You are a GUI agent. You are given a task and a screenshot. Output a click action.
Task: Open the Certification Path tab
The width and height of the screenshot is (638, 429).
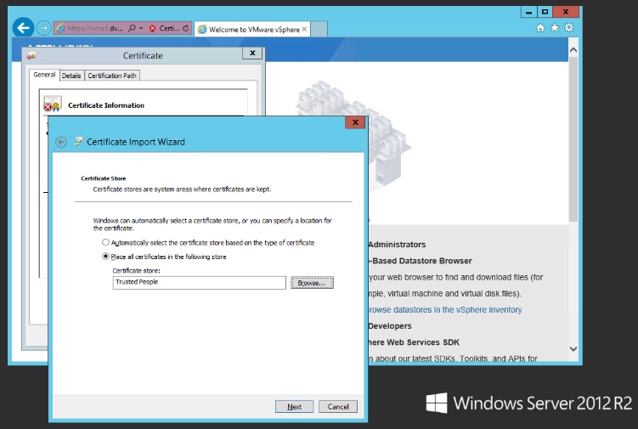click(x=112, y=76)
